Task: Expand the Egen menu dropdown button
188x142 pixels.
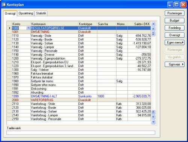Action: pyautogui.click(x=174, y=42)
